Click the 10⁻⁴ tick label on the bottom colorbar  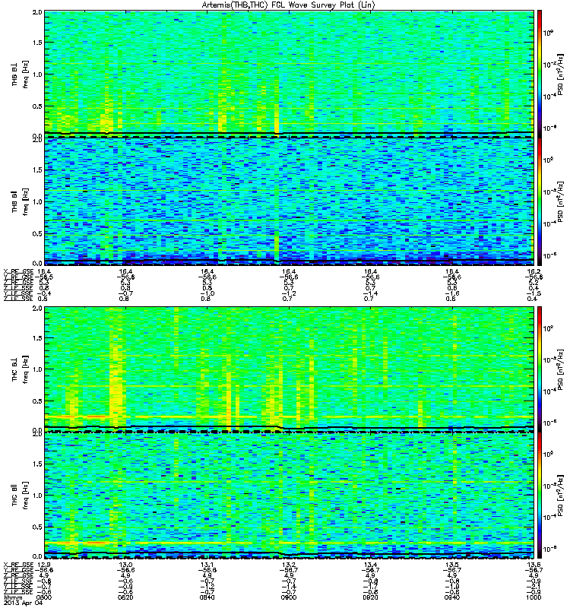(549, 517)
